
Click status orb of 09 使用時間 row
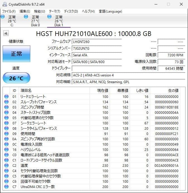click(x=6, y=134)
